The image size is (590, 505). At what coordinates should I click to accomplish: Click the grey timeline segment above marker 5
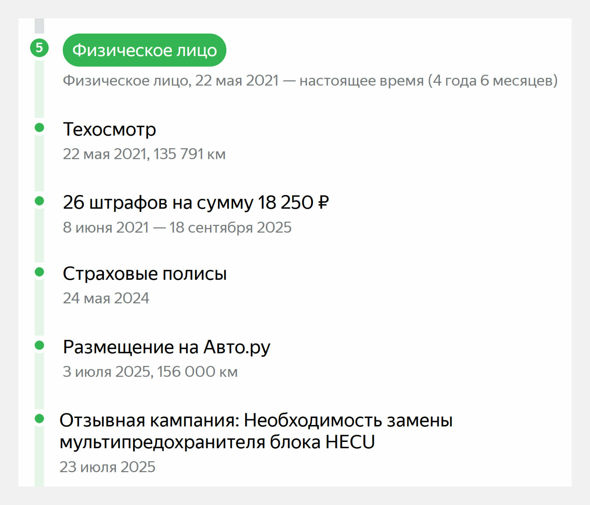pos(39,26)
